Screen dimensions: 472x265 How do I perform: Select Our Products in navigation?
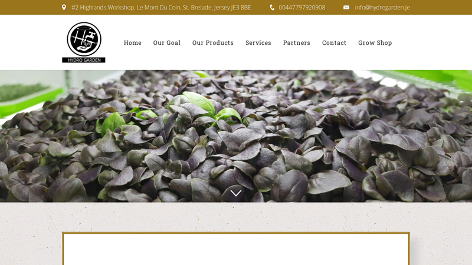pos(213,43)
